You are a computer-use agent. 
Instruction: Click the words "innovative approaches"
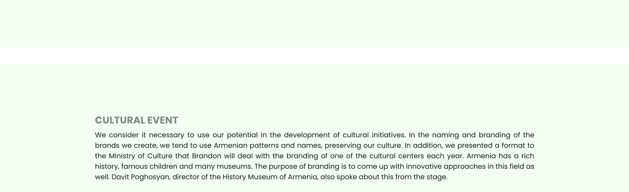446,166
